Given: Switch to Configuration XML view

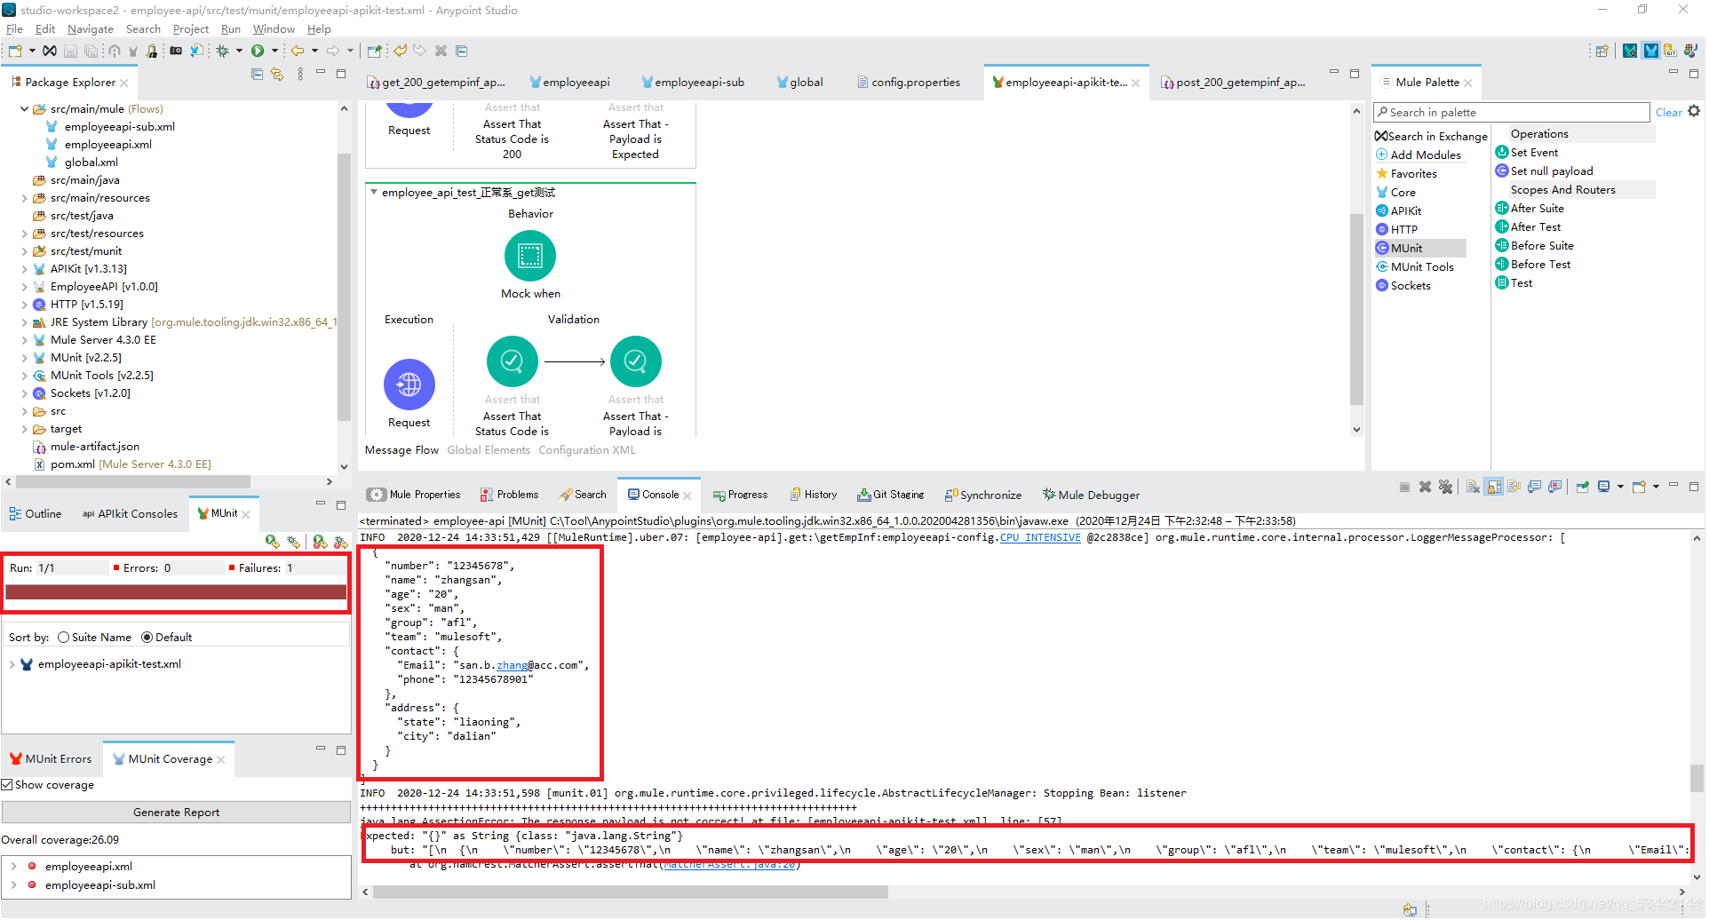Looking at the screenshot, I should pyautogui.click(x=587, y=450).
